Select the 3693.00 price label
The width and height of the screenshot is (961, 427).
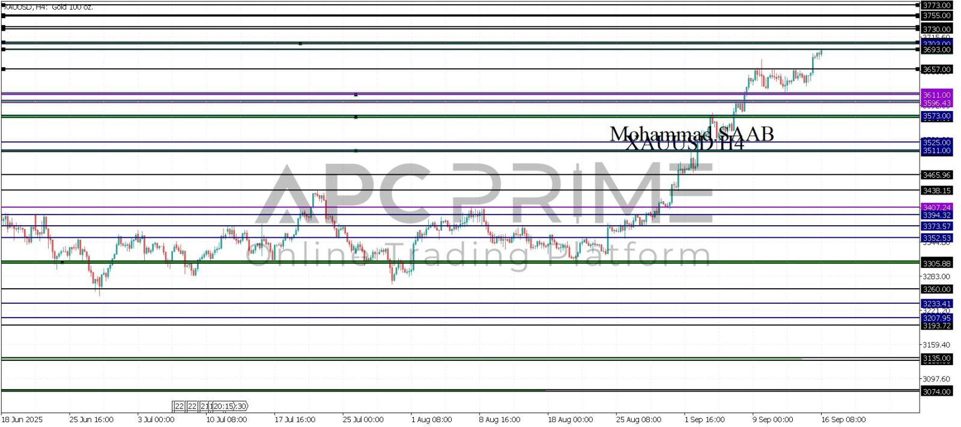pos(936,50)
